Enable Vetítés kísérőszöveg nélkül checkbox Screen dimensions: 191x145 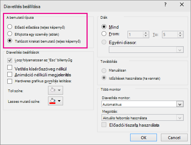[10, 68]
